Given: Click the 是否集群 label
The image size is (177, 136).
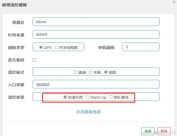Looking at the screenshot, I should (x=16, y=60).
